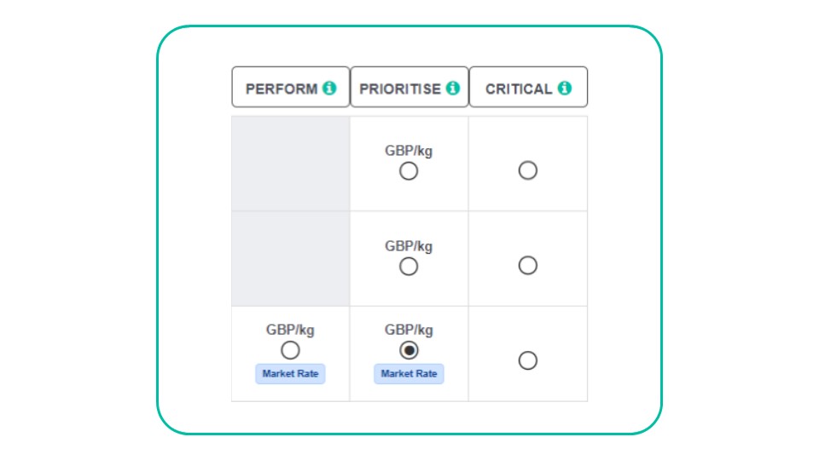Viewport: 819px width, 460px height.
Task: Click the info icon beside CRITICAL
Action: click(x=565, y=88)
